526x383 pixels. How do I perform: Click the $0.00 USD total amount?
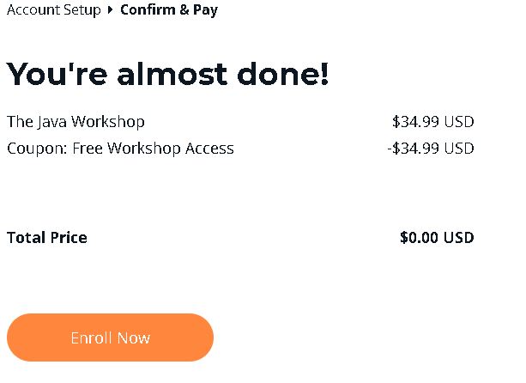click(437, 237)
